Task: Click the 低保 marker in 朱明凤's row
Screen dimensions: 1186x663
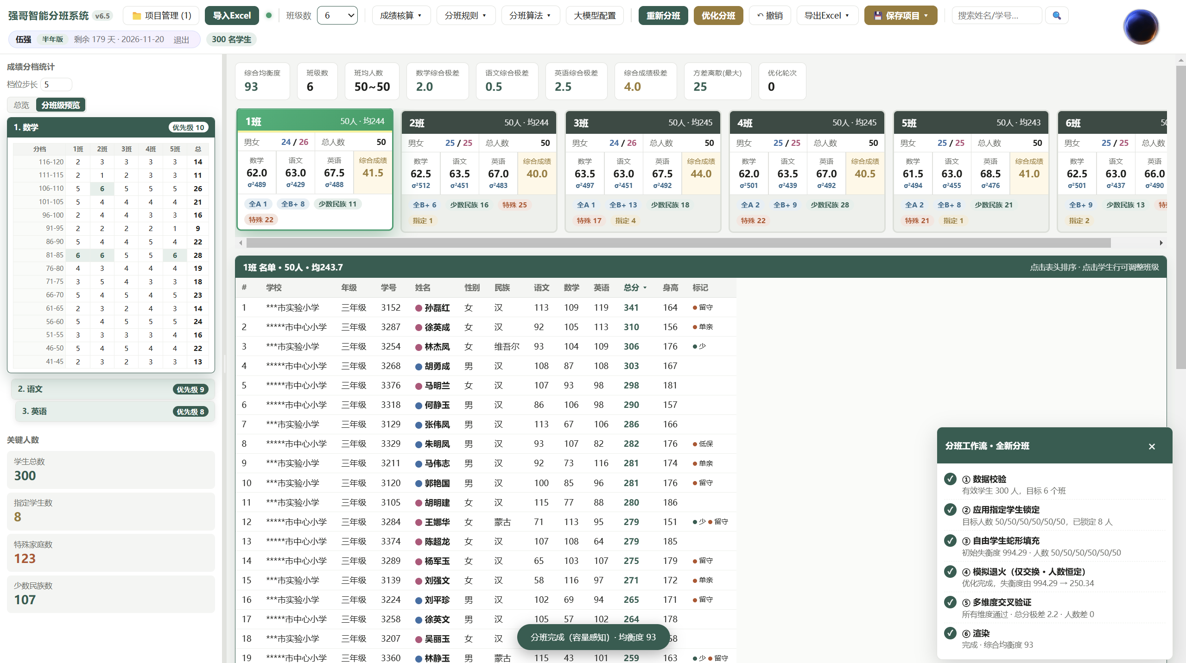Action: coord(703,444)
